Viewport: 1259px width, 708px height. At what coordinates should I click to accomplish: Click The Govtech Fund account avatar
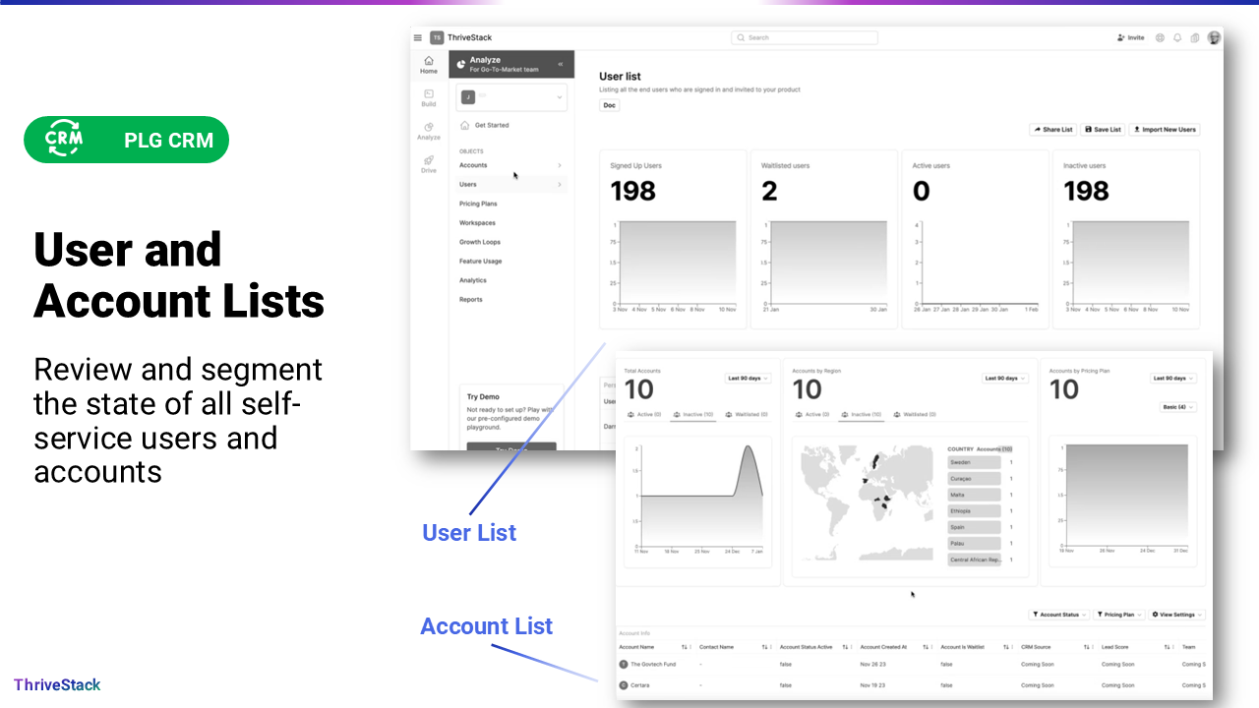pos(624,665)
